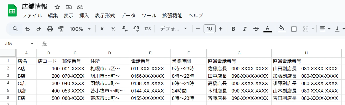Open the 表示形式 menu
Screen dimensions: 345x105
pyautogui.click(x=105, y=15)
